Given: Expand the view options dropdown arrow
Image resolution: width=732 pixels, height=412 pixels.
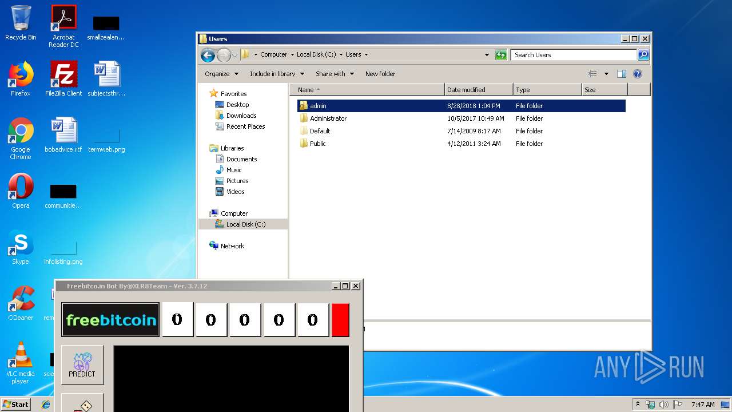Looking at the screenshot, I should 606,74.
